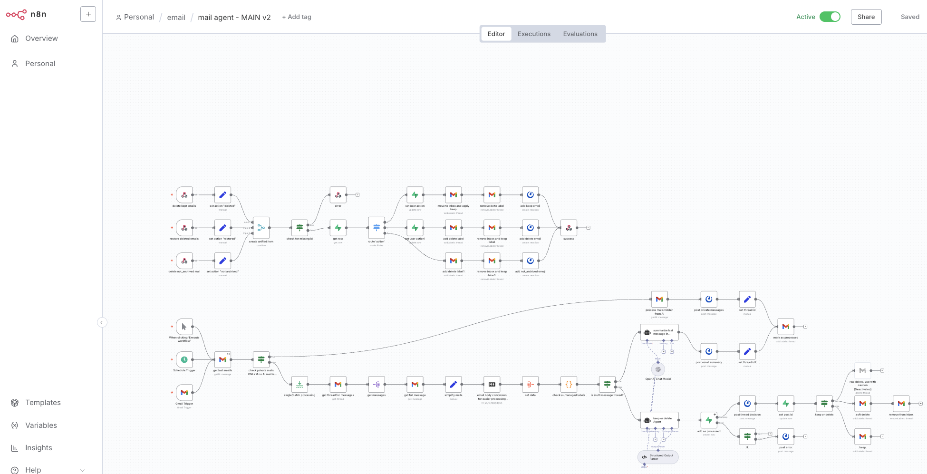
Task: Open the Evaluations tab
Action: [x=580, y=34]
